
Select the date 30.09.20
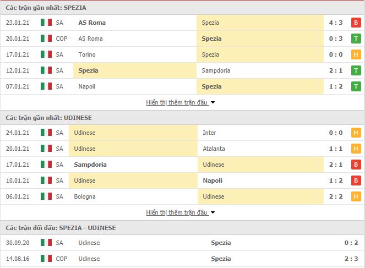[18, 243]
